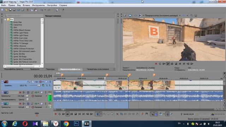Viewport: 226px width, 127px height.
Task: Insert a region from the timeline toolbar
Action: [147, 114]
